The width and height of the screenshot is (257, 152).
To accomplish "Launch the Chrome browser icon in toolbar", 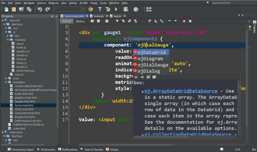I will pos(90,9).
